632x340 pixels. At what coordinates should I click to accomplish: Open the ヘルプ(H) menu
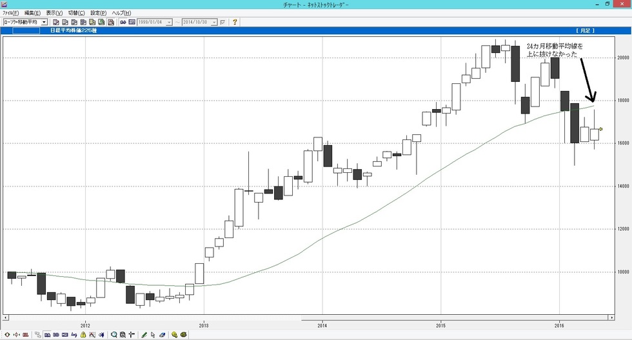click(121, 13)
